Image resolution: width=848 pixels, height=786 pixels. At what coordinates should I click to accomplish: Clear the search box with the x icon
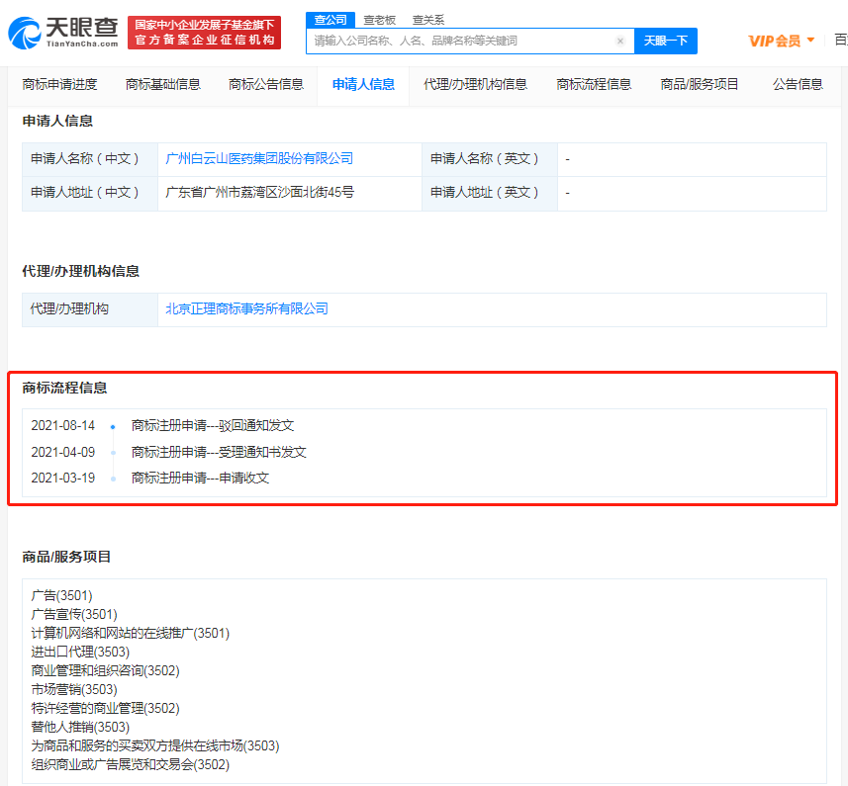(620, 42)
